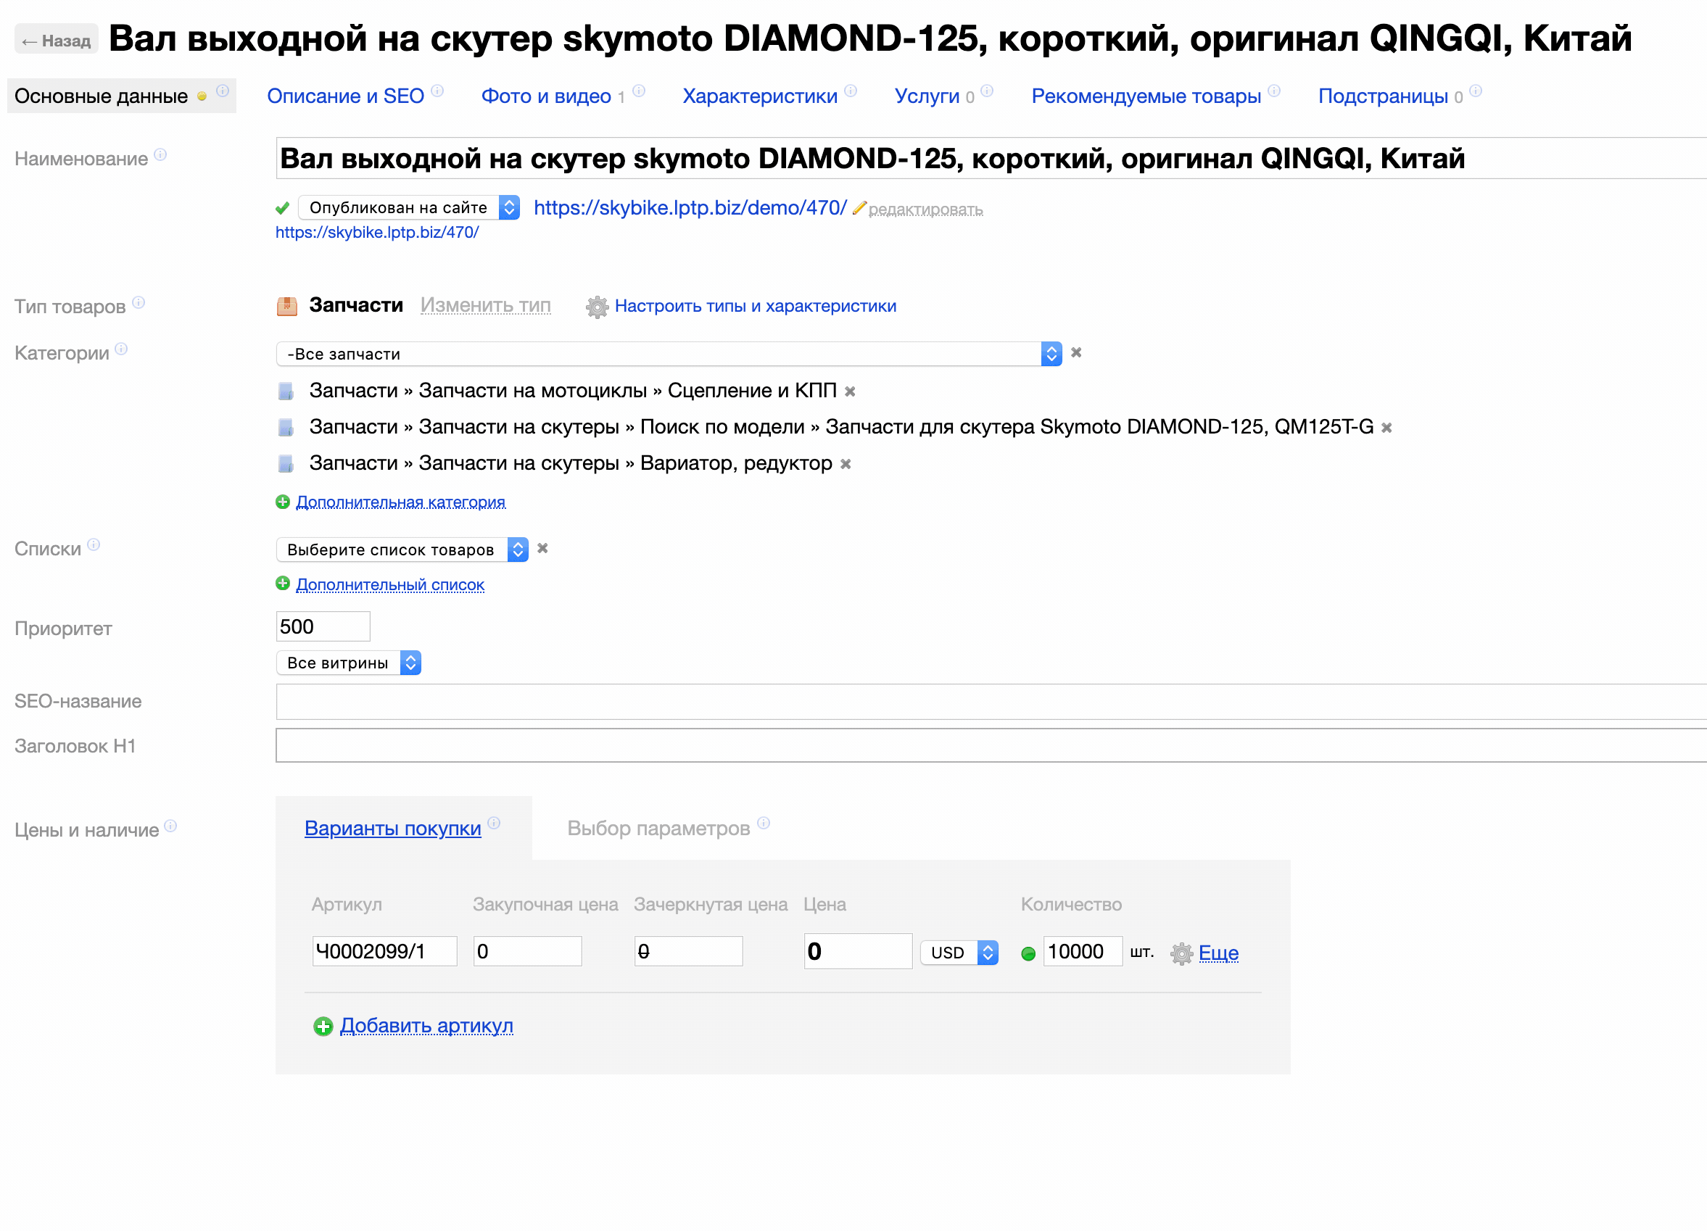1707x1231 pixels.
Task: Click Дополнительная категория link
Action: point(400,501)
